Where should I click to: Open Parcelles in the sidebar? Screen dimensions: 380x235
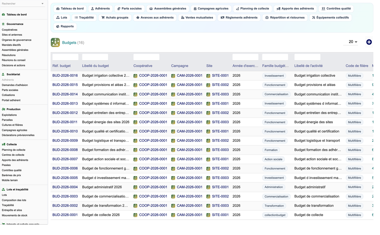pyautogui.click(x=7, y=120)
